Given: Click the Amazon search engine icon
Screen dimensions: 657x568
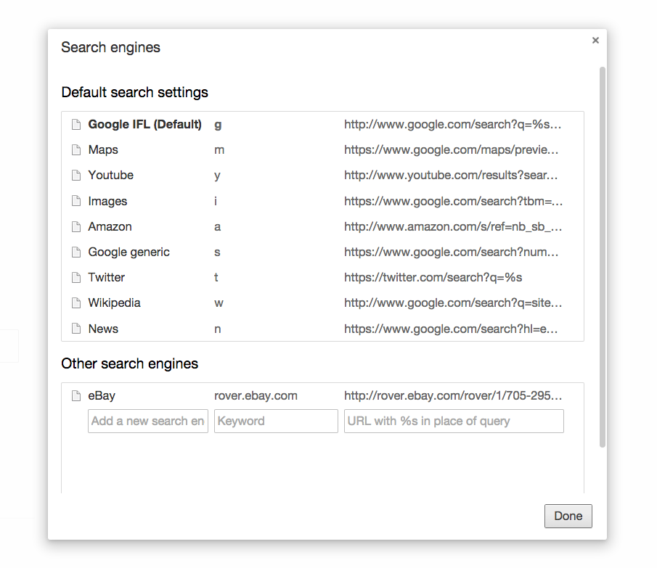Looking at the screenshot, I should tap(76, 226).
